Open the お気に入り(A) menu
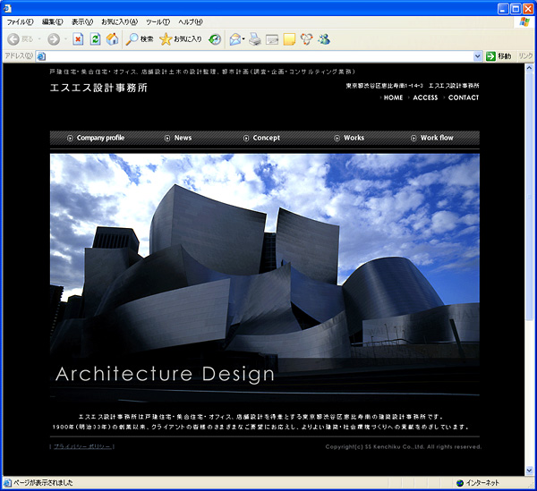 pos(120,21)
